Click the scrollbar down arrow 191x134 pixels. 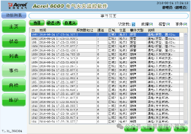(x=186, y=122)
